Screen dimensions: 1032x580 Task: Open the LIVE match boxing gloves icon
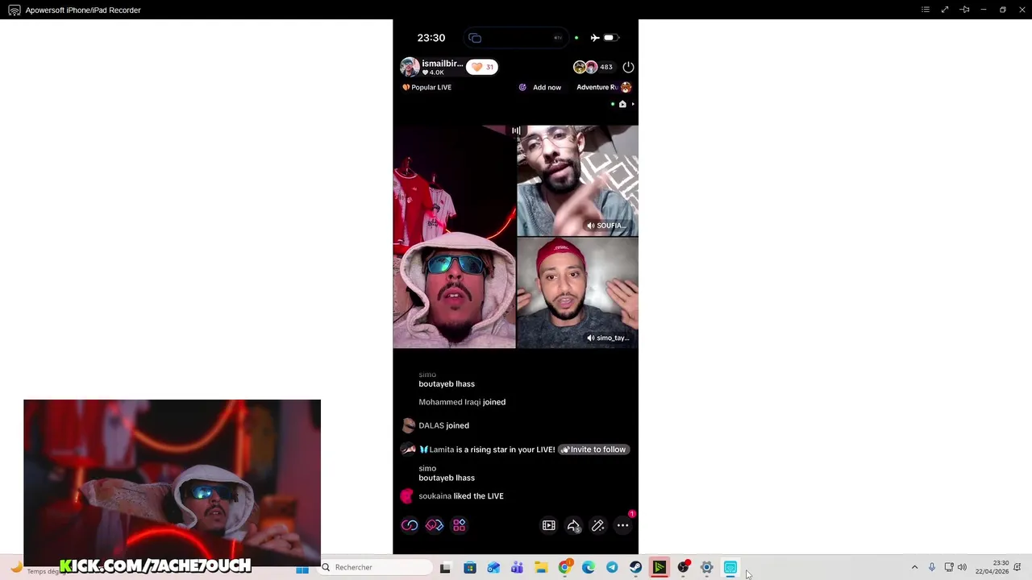pyautogui.click(x=435, y=525)
